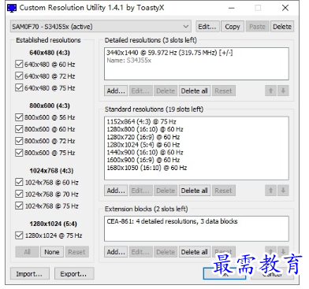Toggle 800x600 @ 56 Hz checkbox

(x=19, y=117)
